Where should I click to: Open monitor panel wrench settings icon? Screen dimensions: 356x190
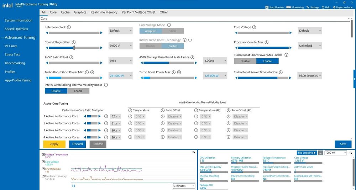pos(351,153)
